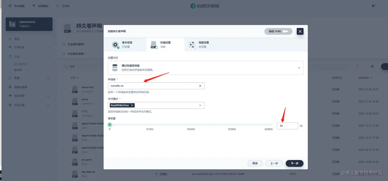Tick the sky-data-es row checkbox
Screen dimensions: 388x181
(64, 174)
